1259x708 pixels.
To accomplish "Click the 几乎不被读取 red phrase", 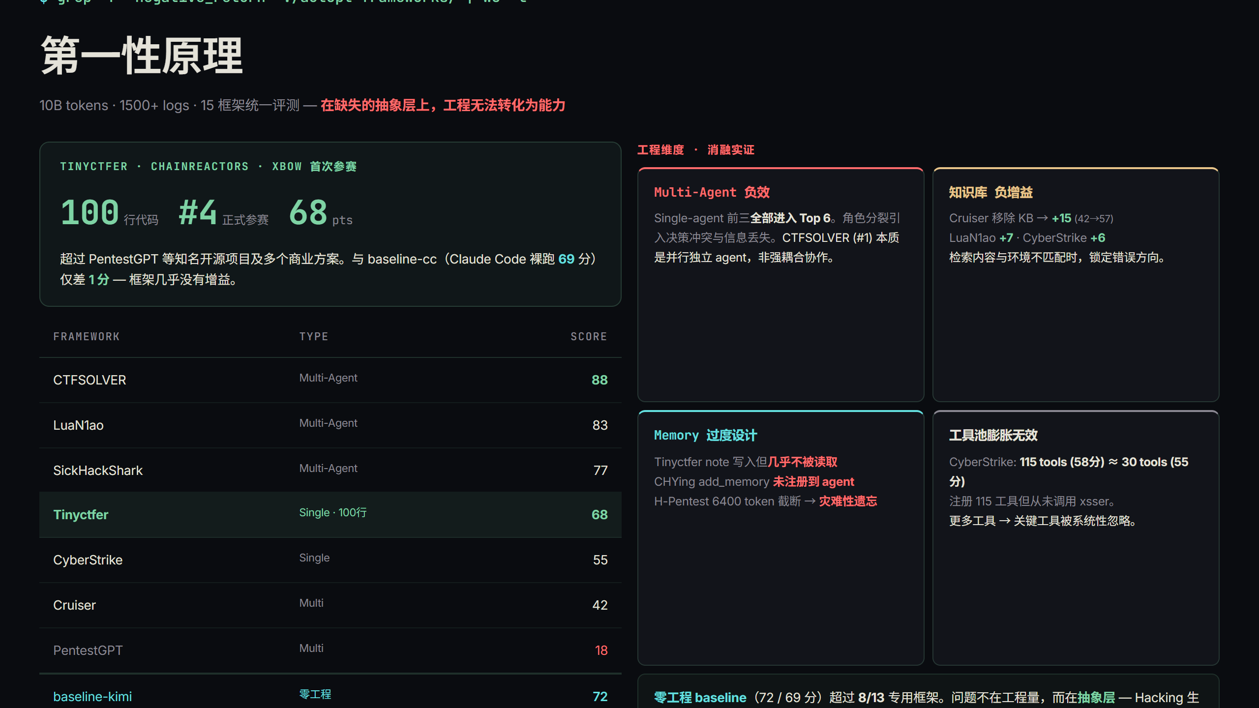I will [x=803, y=462].
